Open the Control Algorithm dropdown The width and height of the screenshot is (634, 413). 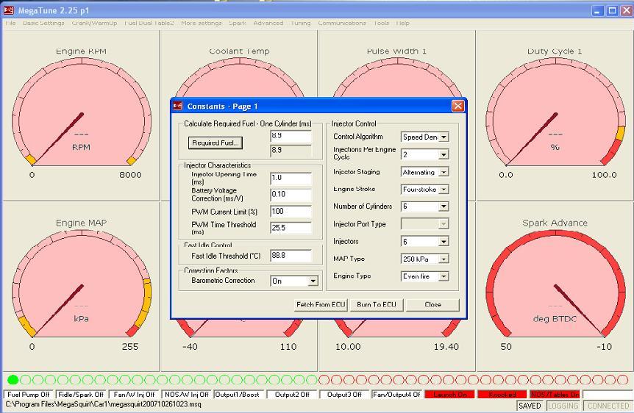point(444,137)
